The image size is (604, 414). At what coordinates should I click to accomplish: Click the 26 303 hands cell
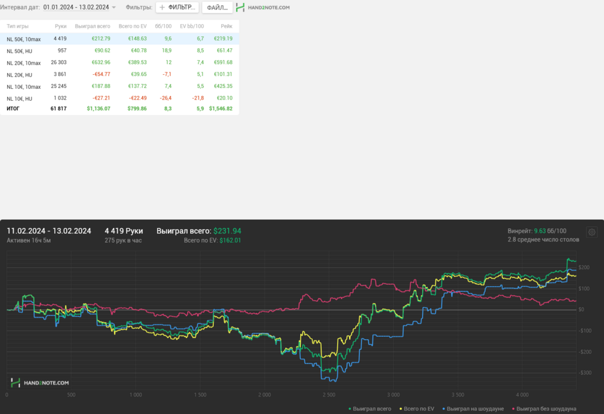(x=59, y=62)
